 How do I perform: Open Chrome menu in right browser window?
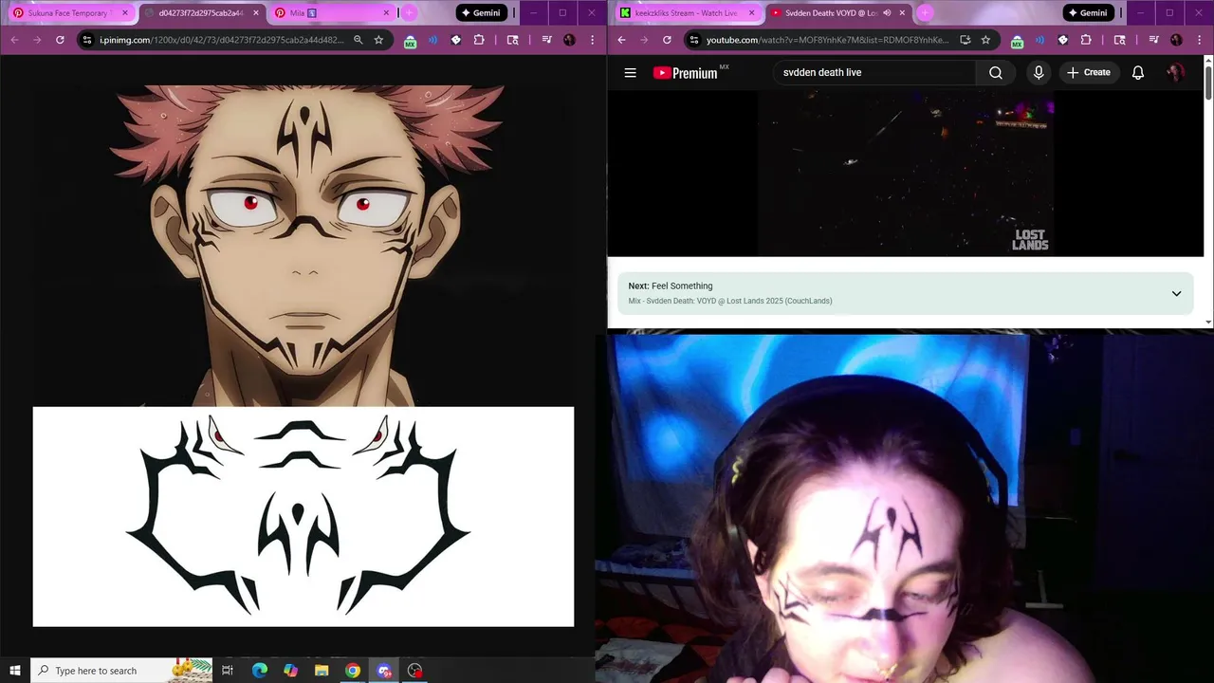pos(1199,40)
